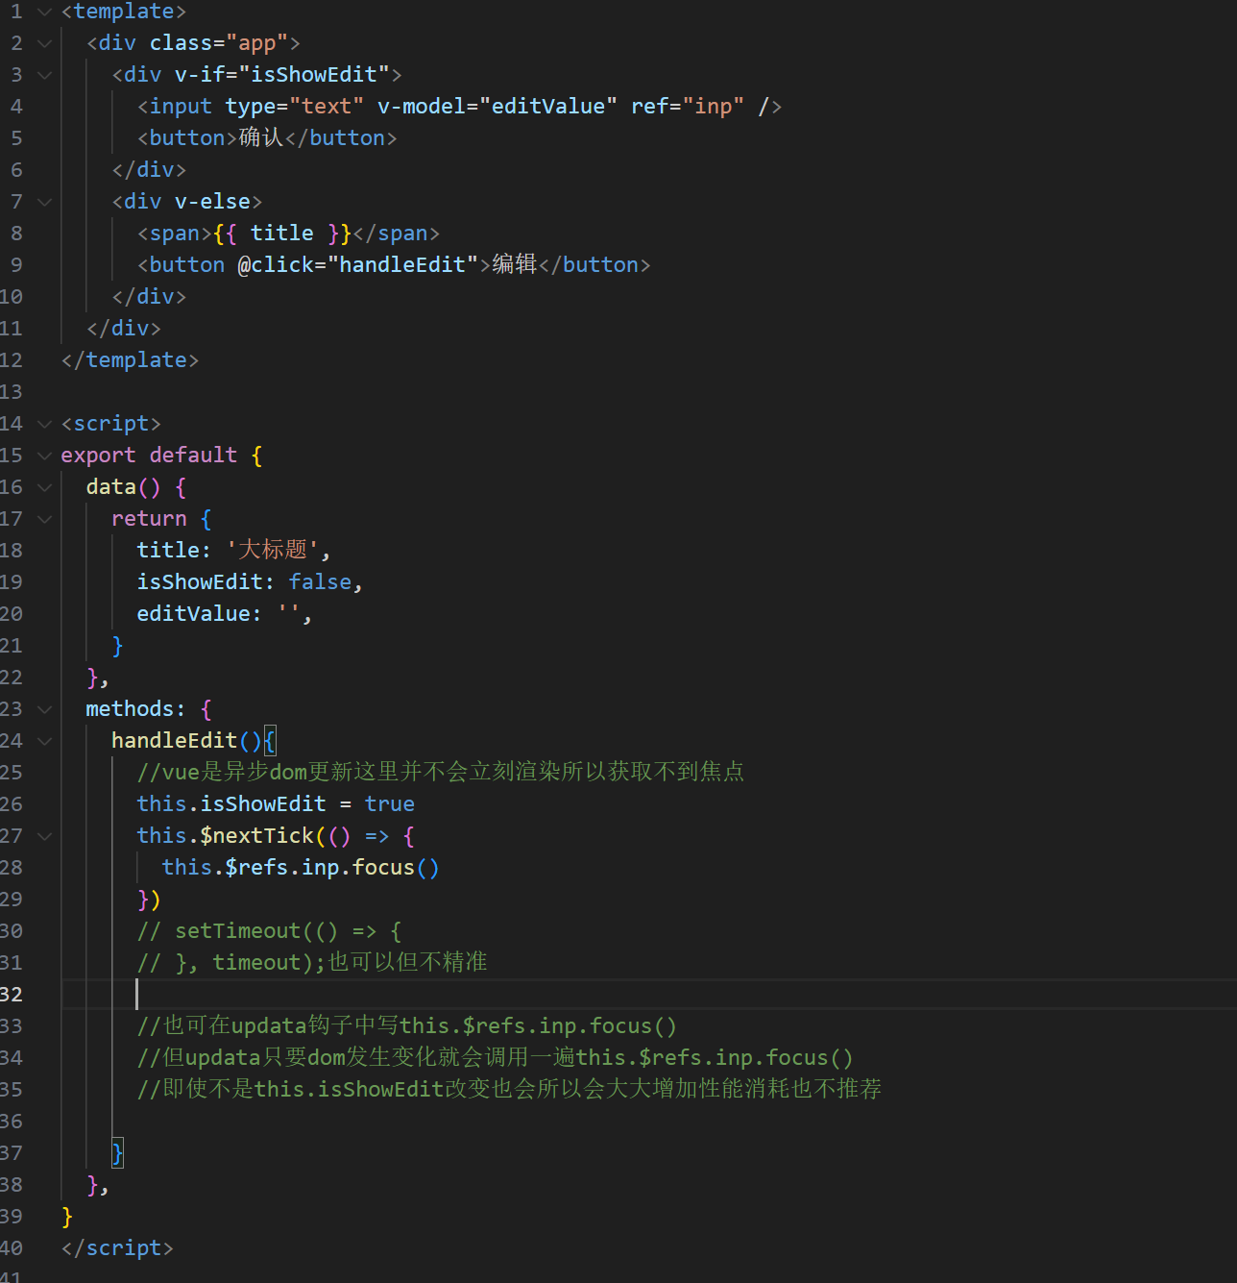1237x1283 pixels.
Task: Click the <div v-else> opening tag
Action: [x=187, y=202]
